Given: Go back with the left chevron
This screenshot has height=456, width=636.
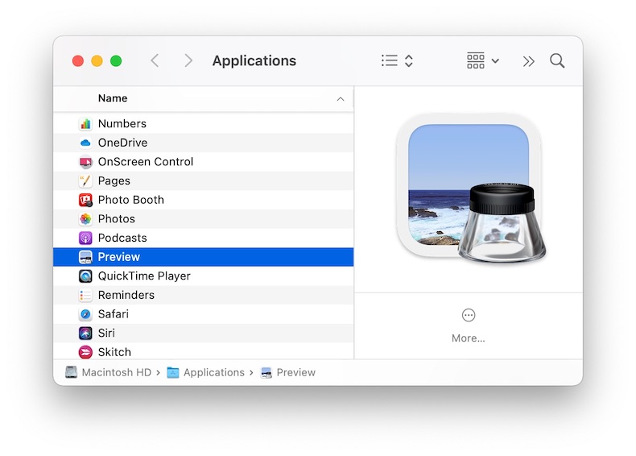Looking at the screenshot, I should pos(155,61).
